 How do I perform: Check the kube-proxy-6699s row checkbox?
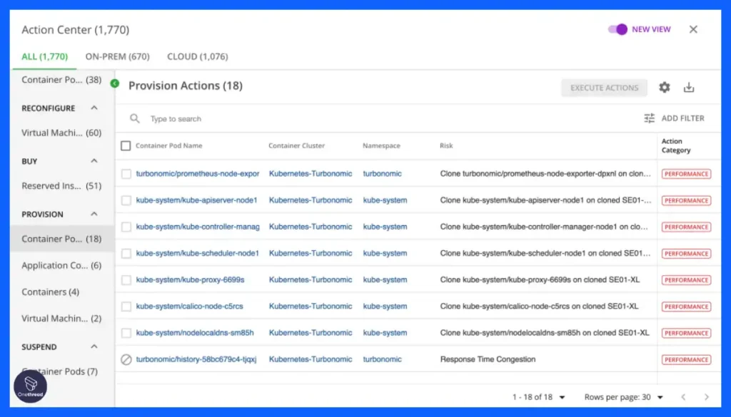click(x=126, y=279)
